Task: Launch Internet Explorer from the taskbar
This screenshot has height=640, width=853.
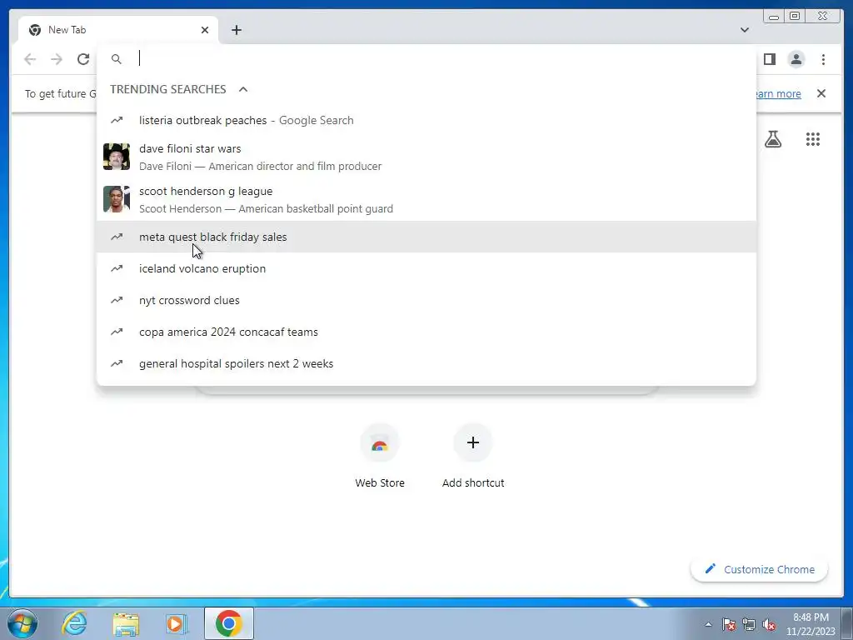Action: pyautogui.click(x=74, y=623)
